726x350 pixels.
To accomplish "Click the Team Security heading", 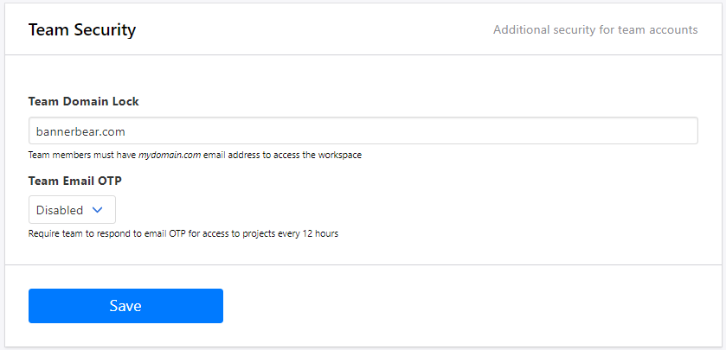I will (x=82, y=30).
